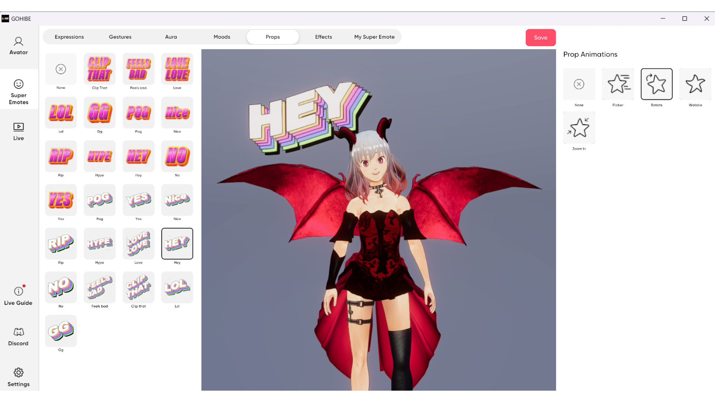Switch to the Expressions tab
715x402 pixels.
click(69, 36)
